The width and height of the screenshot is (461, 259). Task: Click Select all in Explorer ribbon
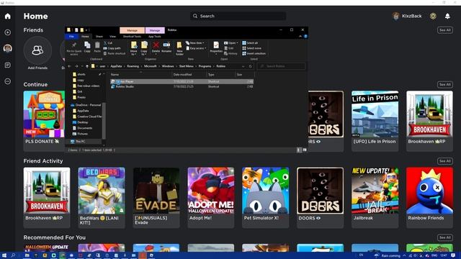pyautogui.click(x=250, y=43)
